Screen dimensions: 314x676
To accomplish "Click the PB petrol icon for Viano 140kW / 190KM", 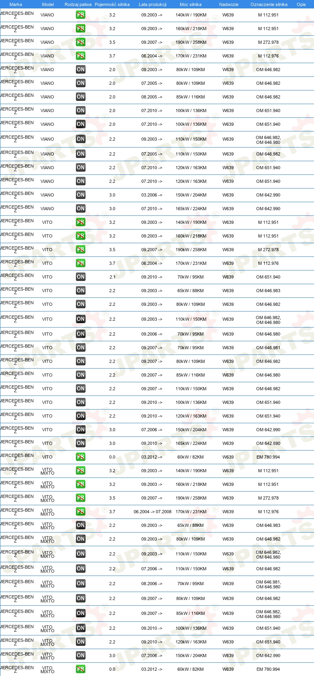I will click(81, 15).
